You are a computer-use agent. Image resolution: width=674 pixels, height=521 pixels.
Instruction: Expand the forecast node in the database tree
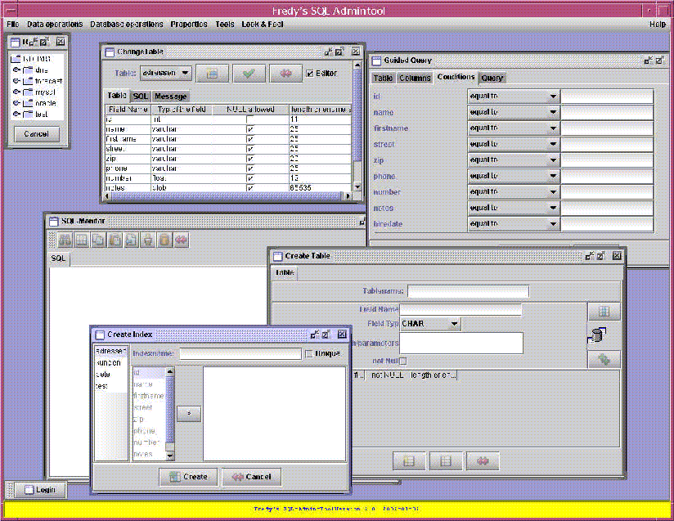(x=16, y=81)
